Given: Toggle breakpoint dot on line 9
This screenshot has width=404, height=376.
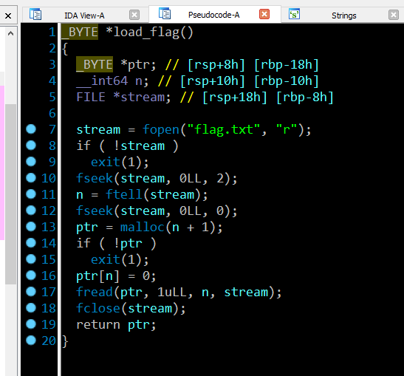Looking at the screenshot, I should click(x=31, y=162).
